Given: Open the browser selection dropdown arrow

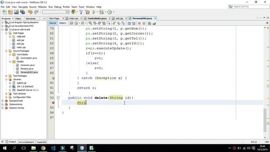Looking at the screenshot, I should (77, 12).
